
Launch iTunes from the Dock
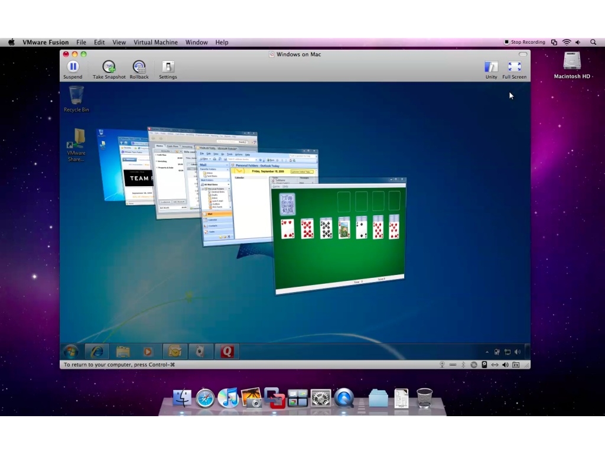pyautogui.click(x=228, y=398)
